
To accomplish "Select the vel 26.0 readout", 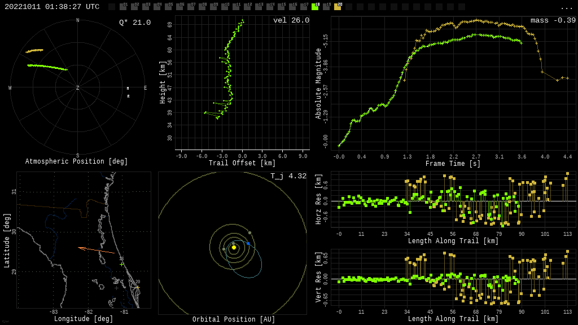I will coord(291,20).
